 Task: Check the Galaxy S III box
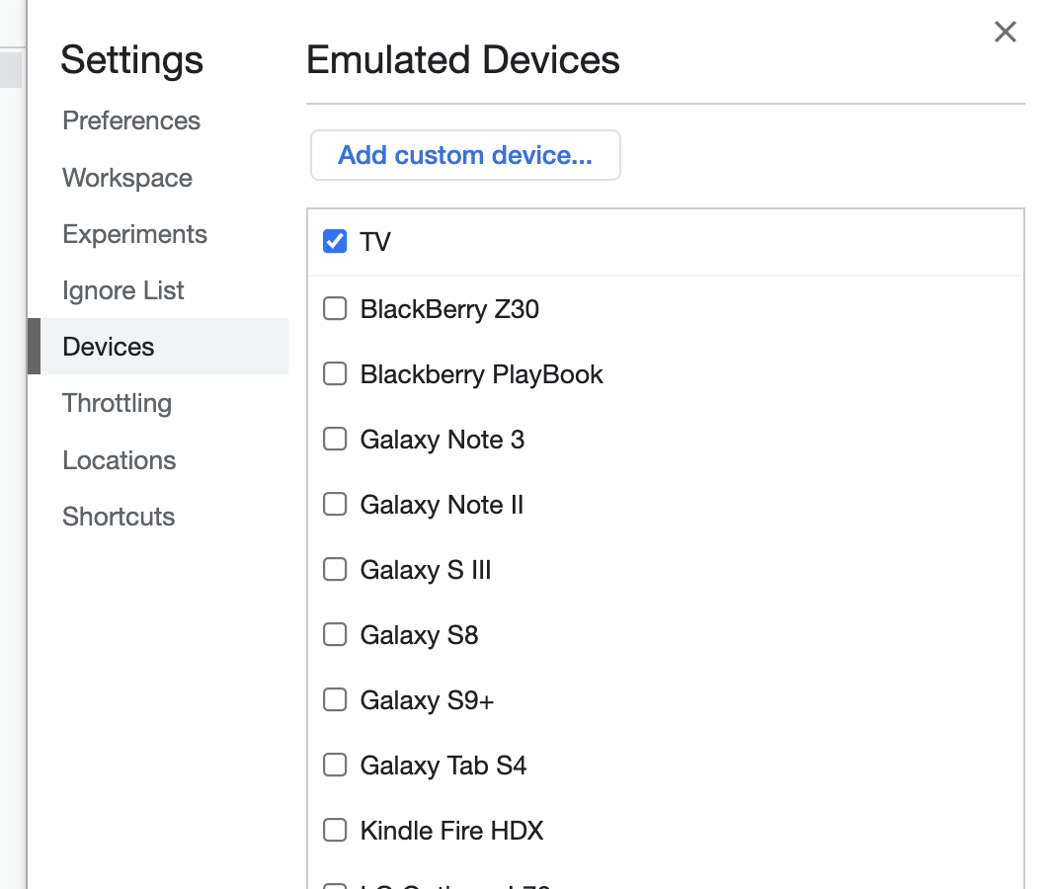click(x=336, y=570)
